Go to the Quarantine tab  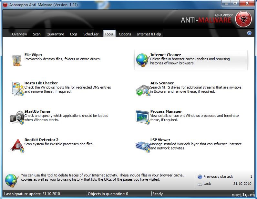tap(55, 34)
